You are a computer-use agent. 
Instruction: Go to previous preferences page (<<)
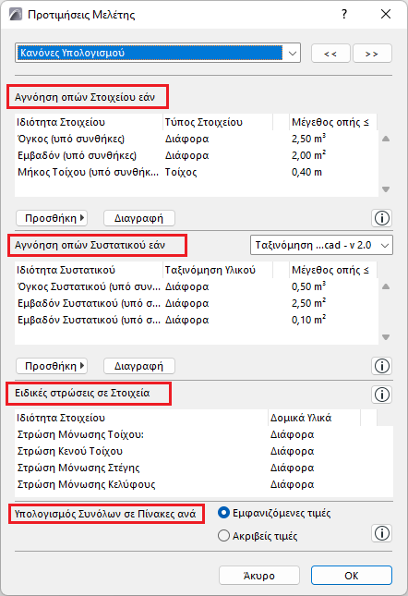(330, 54)
